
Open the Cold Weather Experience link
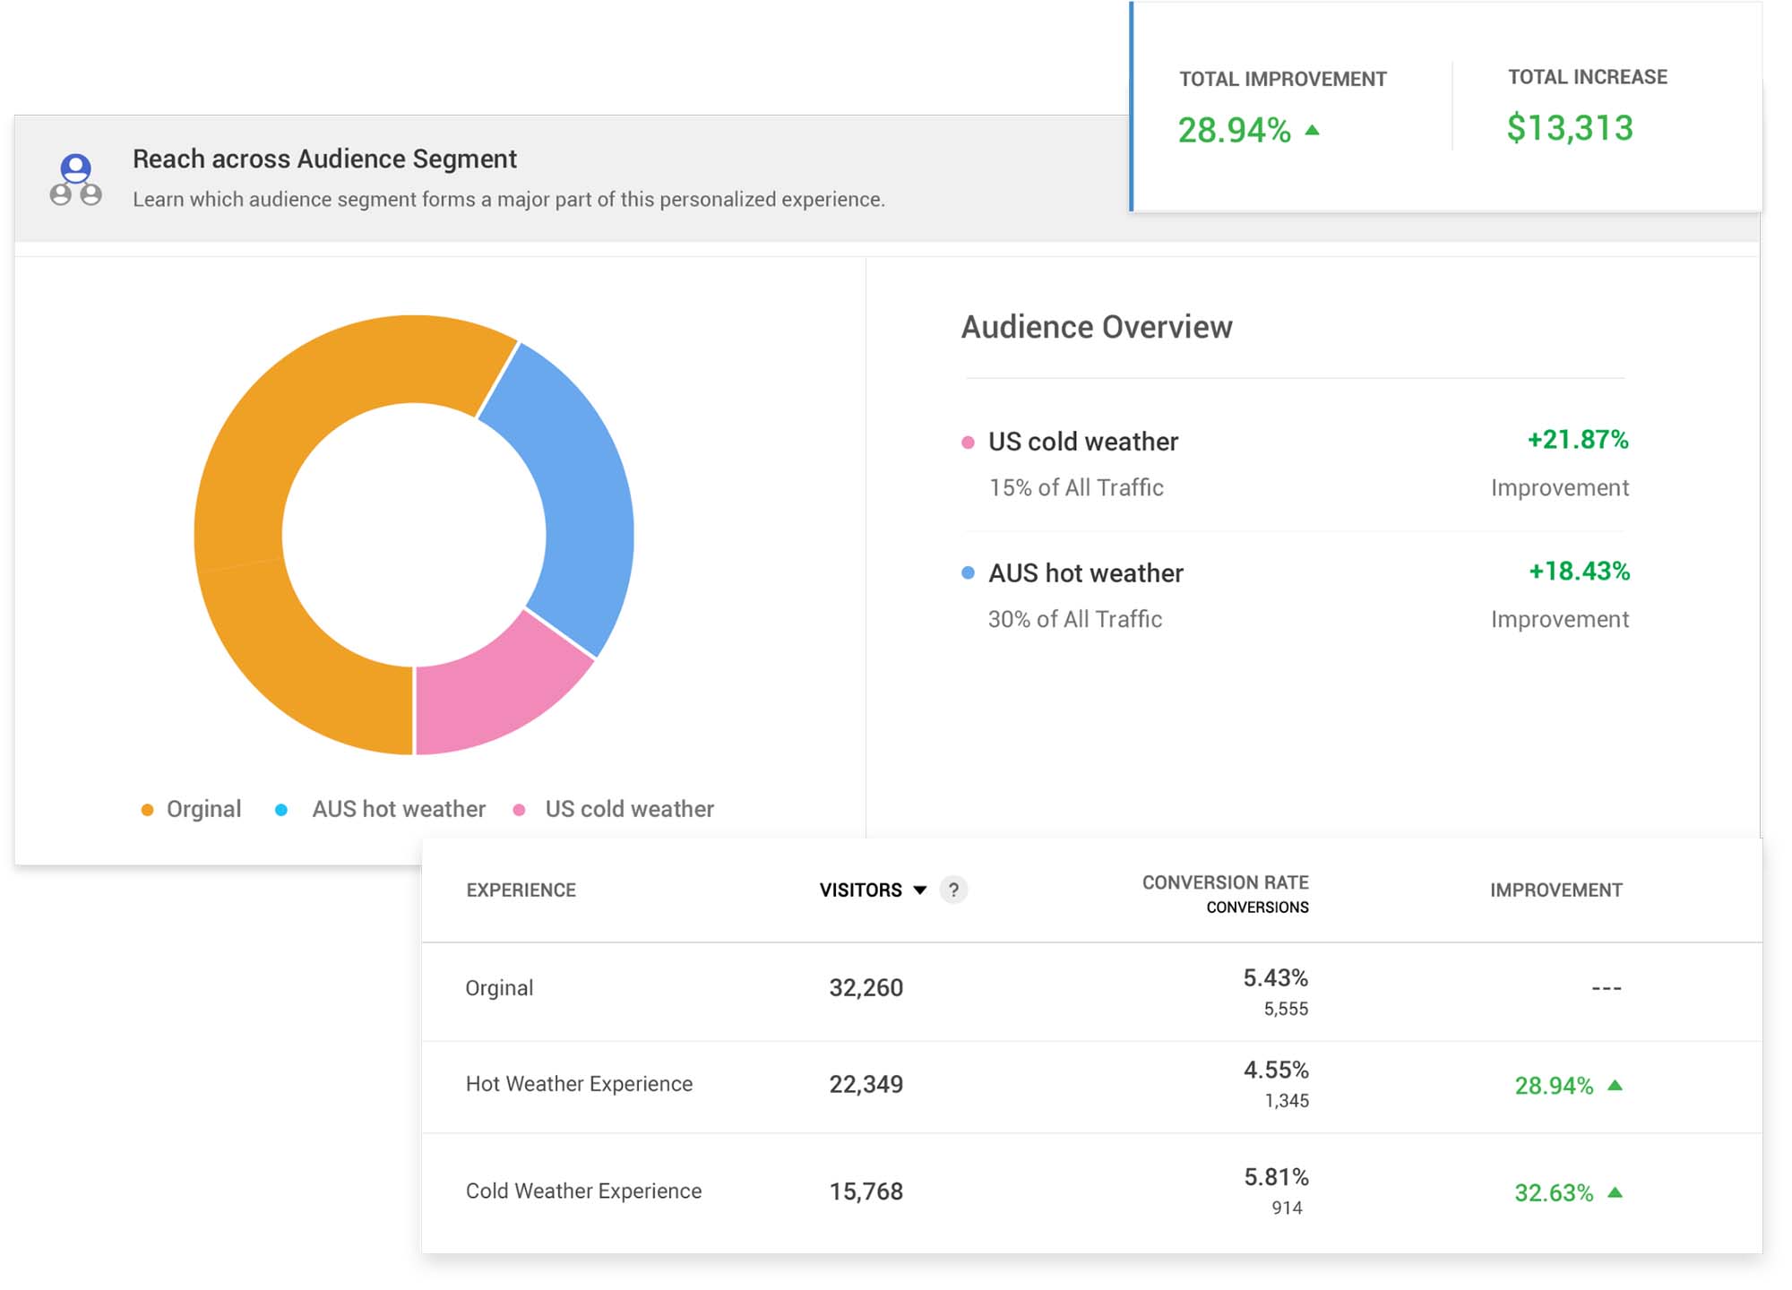point(583,1191)
